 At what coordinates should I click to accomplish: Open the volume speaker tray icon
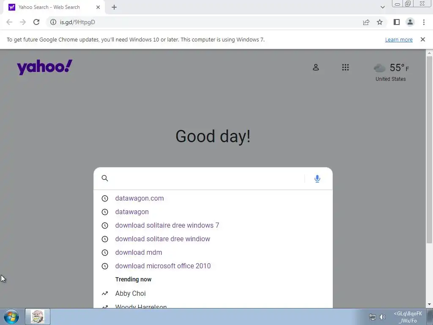click(382, 317)
